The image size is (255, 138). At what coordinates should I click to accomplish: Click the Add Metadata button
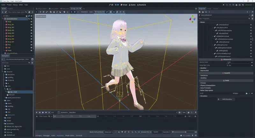pos(226,99)
